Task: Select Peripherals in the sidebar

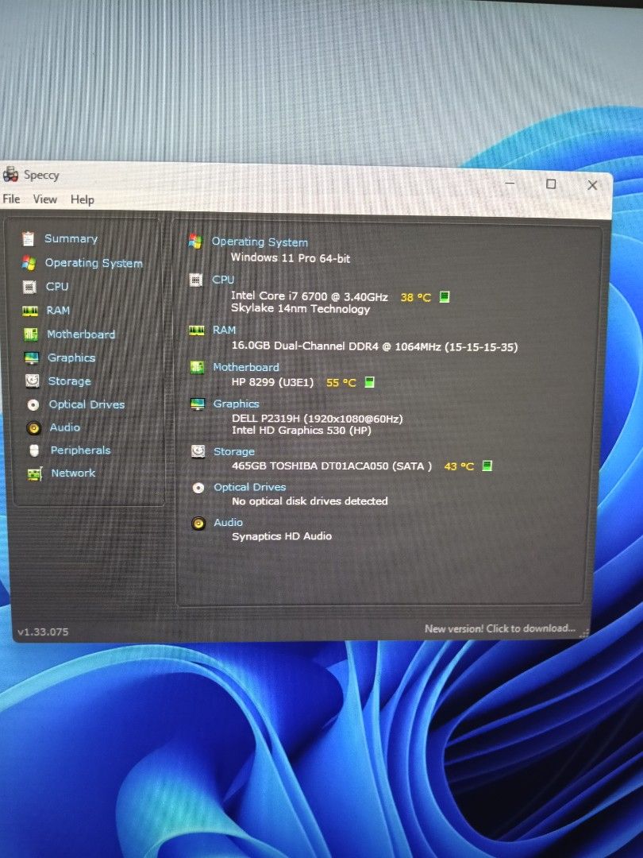Action: tap(80, 450)
